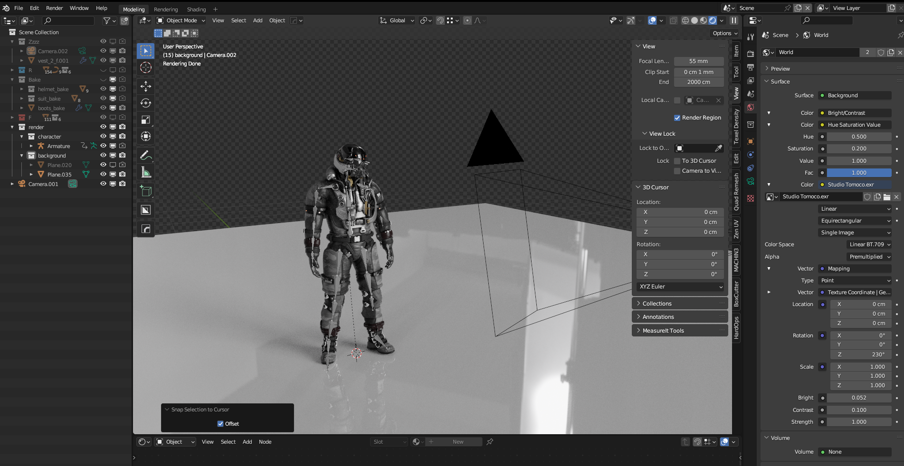Image resolution: width=904 pixels, height=466 pixels.
Task: Click the Options button in viewport header
Action: [x=724, y=33]
